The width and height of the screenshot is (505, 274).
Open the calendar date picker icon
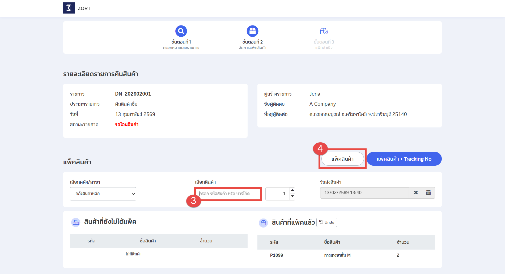428,193
